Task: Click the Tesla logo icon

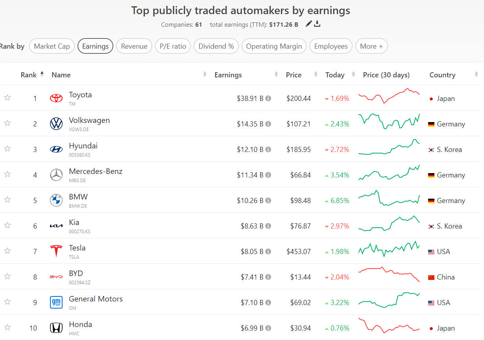Action: coord(56,251)
